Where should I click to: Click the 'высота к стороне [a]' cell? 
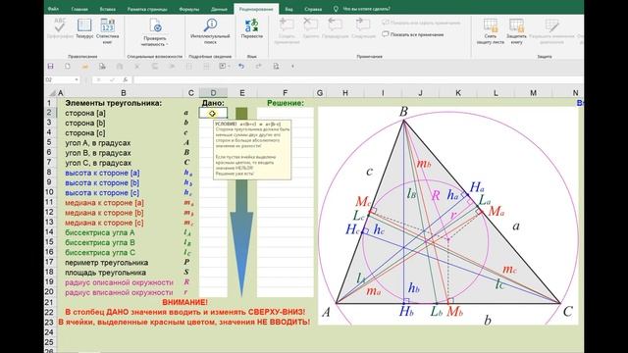pyautogui.click(x=102, y=173)
